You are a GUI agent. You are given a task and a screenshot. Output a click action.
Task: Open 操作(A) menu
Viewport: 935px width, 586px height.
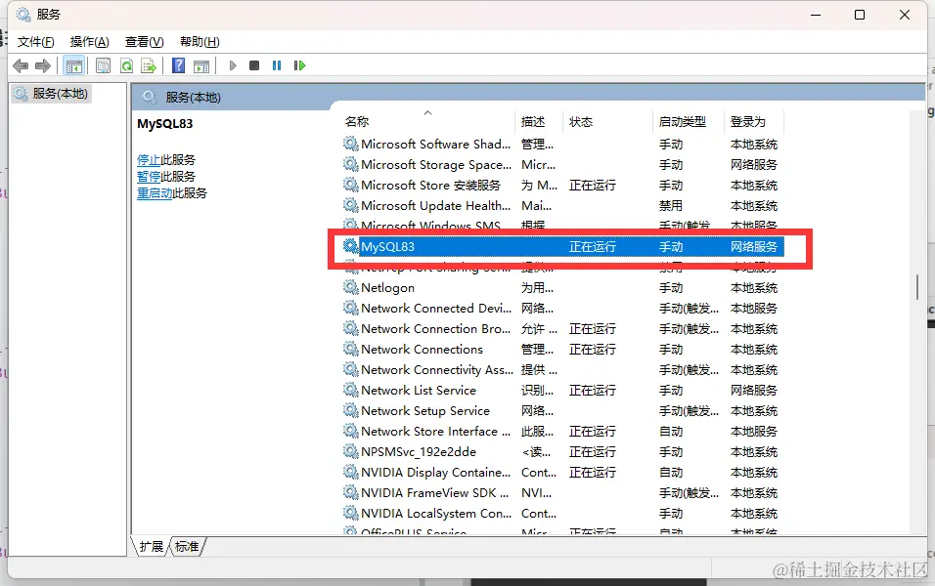point(89,42)
